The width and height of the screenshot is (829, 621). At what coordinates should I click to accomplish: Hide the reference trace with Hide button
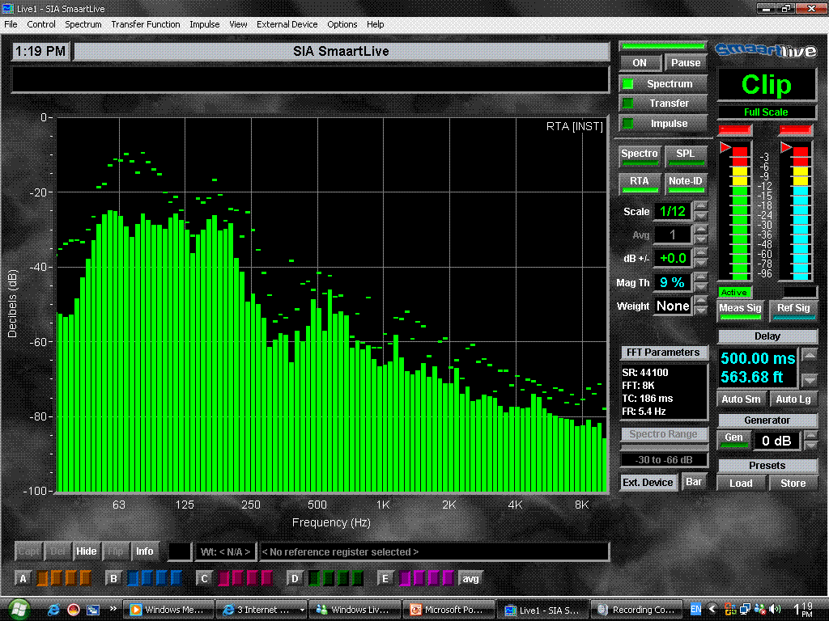[x=86, y=551]
